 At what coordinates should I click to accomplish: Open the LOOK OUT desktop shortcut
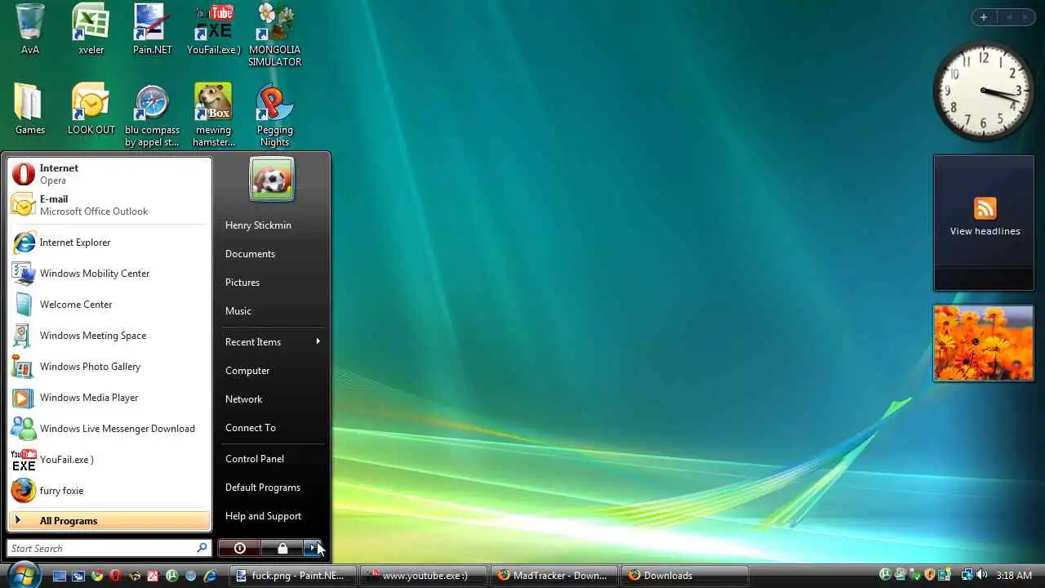pos(91,109)
